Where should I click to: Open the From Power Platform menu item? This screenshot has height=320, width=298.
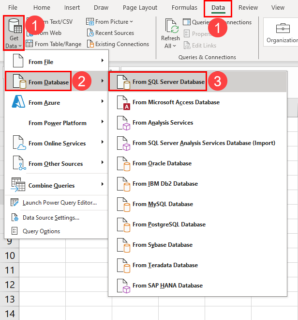click(x=57, y=123)
